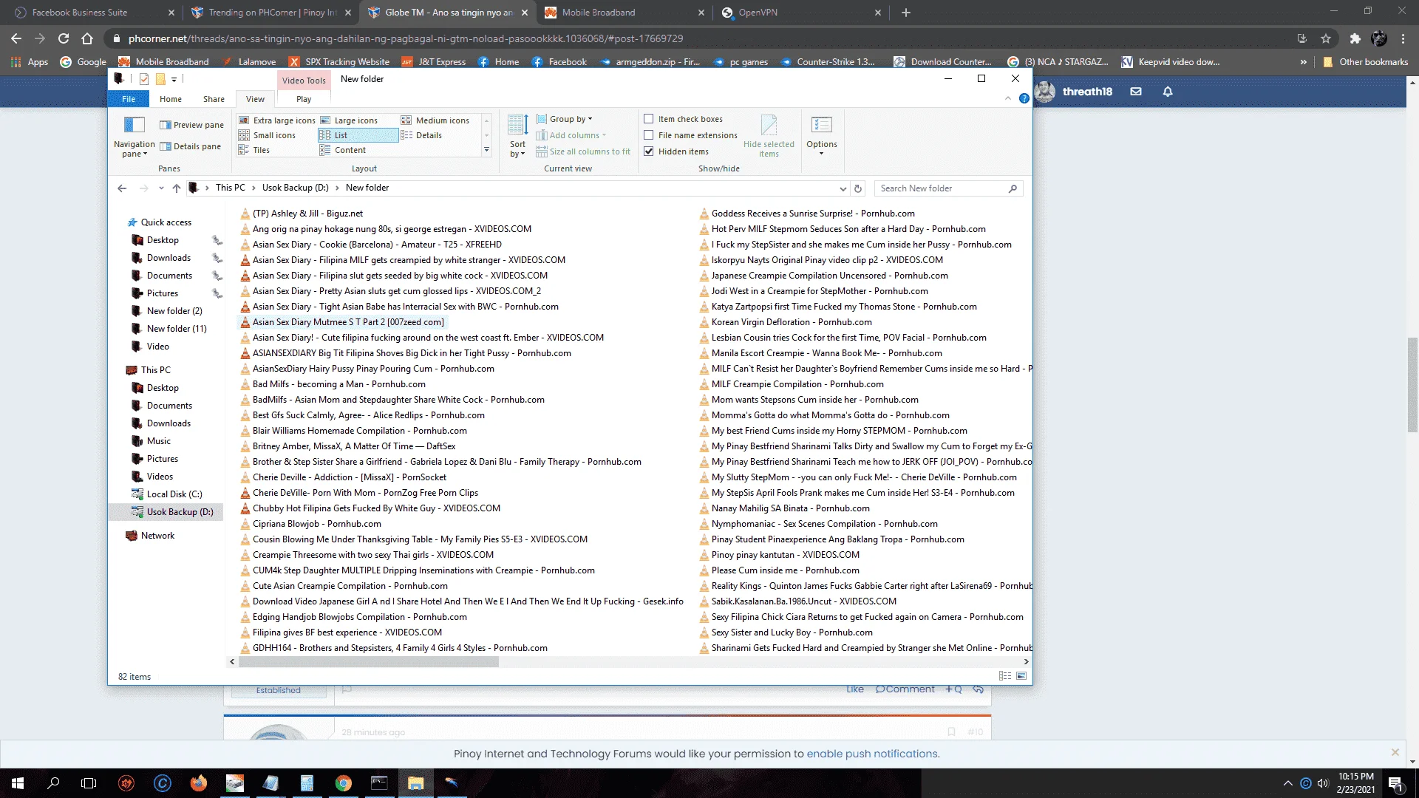Open Quick access in navigation tree
The height and width of the screenshot is (798, 1419).
click(x=166, y=222)
